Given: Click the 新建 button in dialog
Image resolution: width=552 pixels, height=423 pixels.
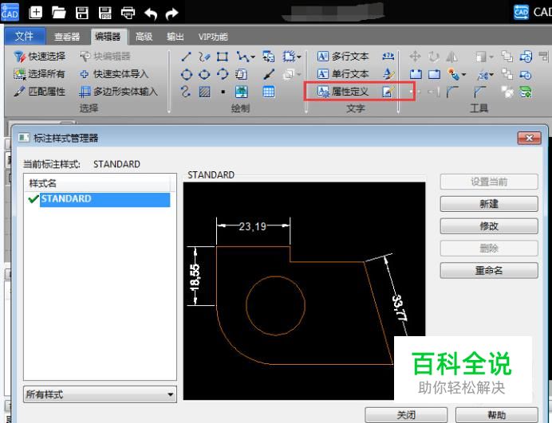Looking at the screenshot, I should click(x=489, y=204).
